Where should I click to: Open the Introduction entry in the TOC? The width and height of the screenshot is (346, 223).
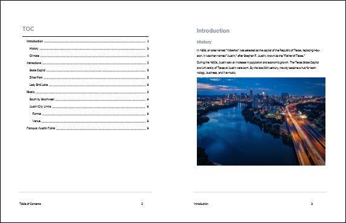click(88, 41)
